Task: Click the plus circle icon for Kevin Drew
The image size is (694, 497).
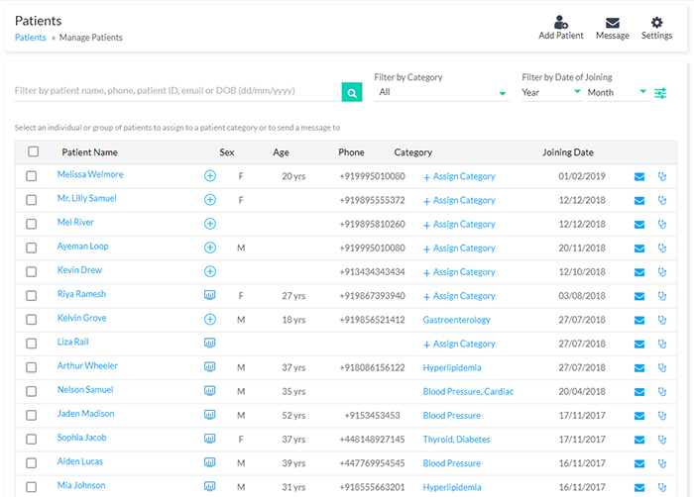Action: pyautogui.click(x=210, y=271)
